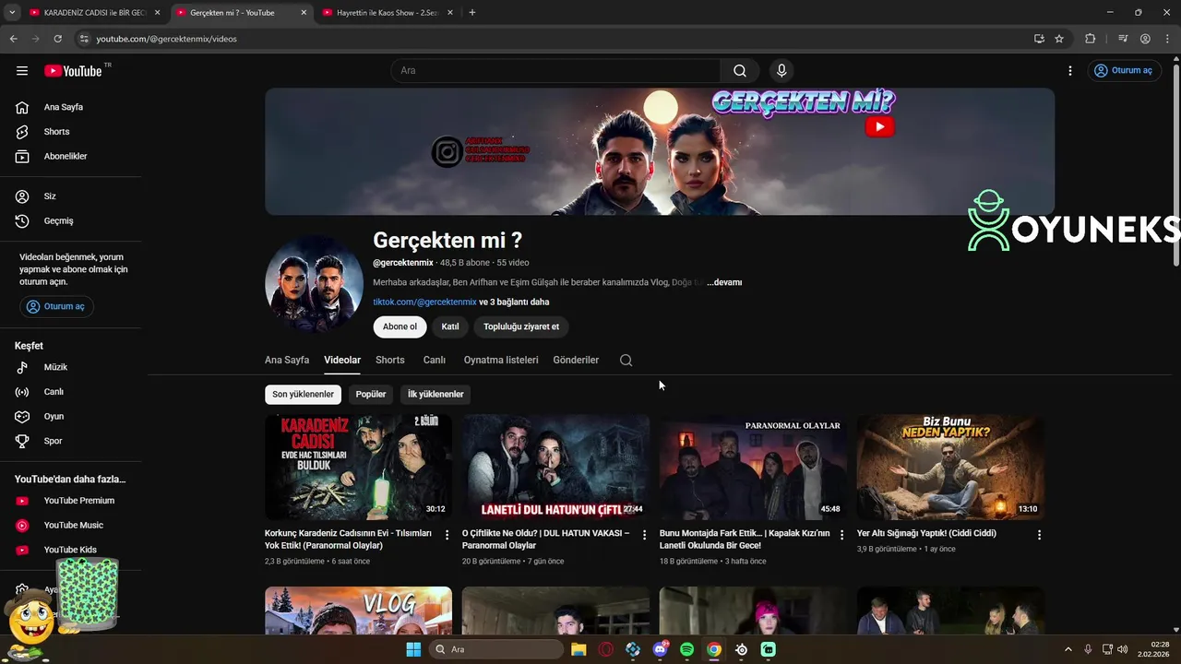
Task: Open the Biz Bunu Neden Yaptık thumbnail
Action: (950, 467)
